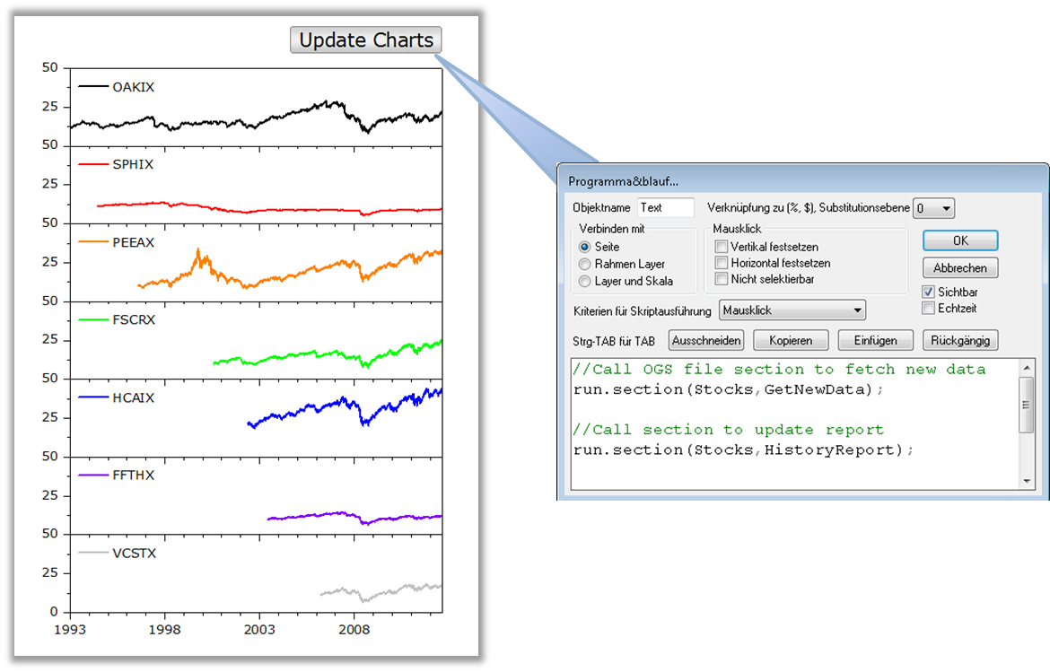Enable the Echtzeit checkbox

[x=928, y=308]
